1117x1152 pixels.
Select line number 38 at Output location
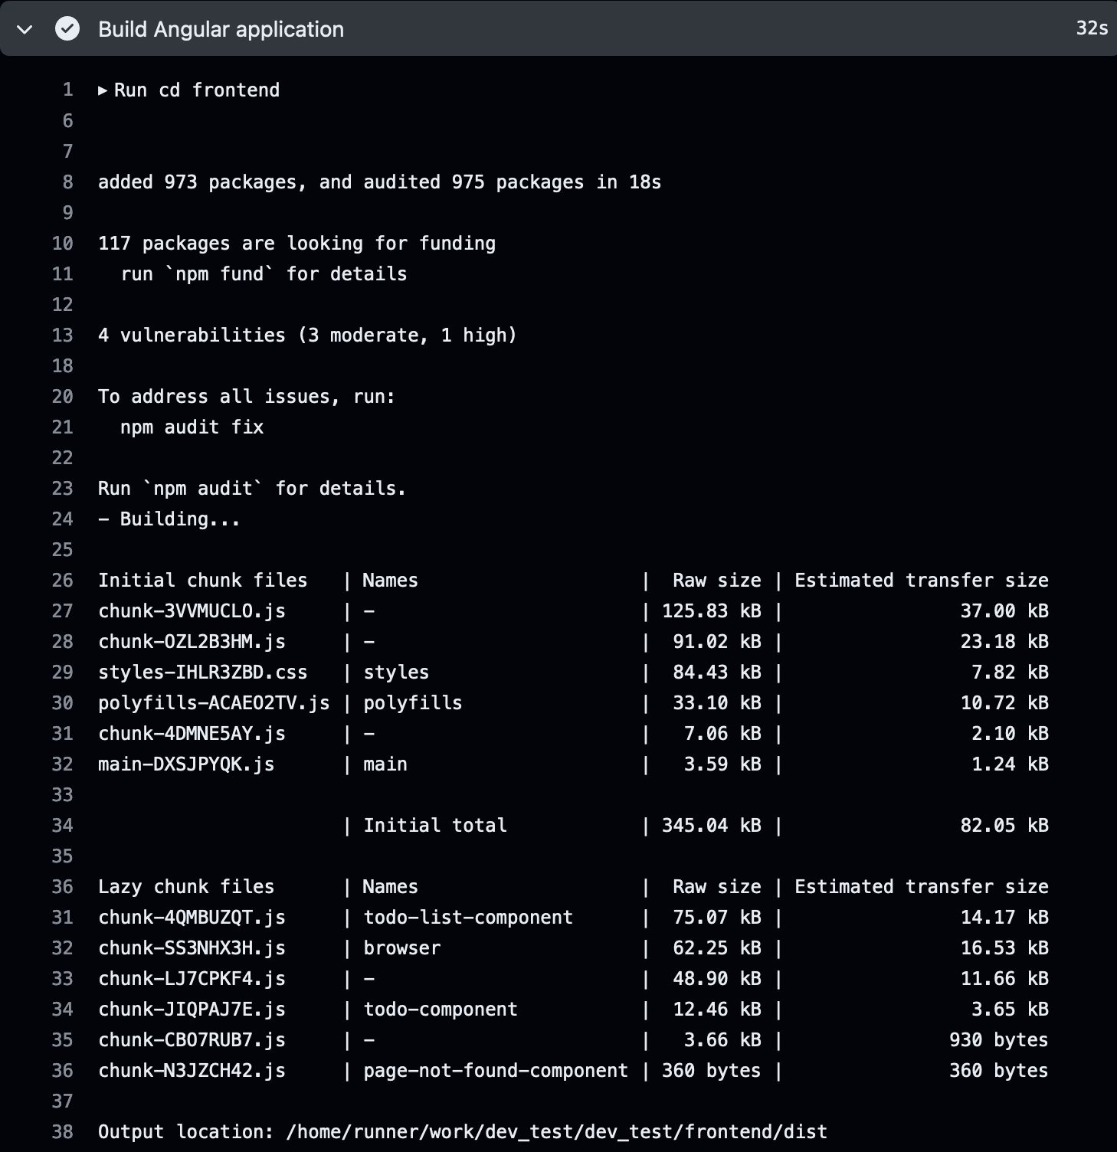63,1132
